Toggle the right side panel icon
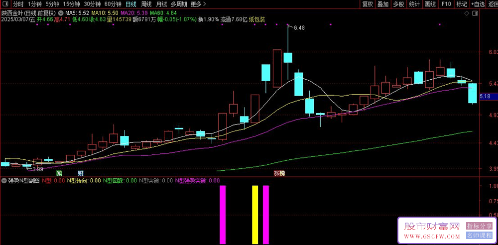The image size is (498, 245). [475, 13]
